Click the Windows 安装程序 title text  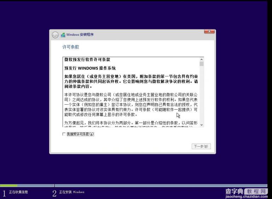[80, 35]
